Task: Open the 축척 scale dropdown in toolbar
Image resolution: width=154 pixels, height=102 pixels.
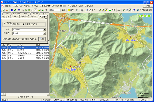Action: point(64,10)
